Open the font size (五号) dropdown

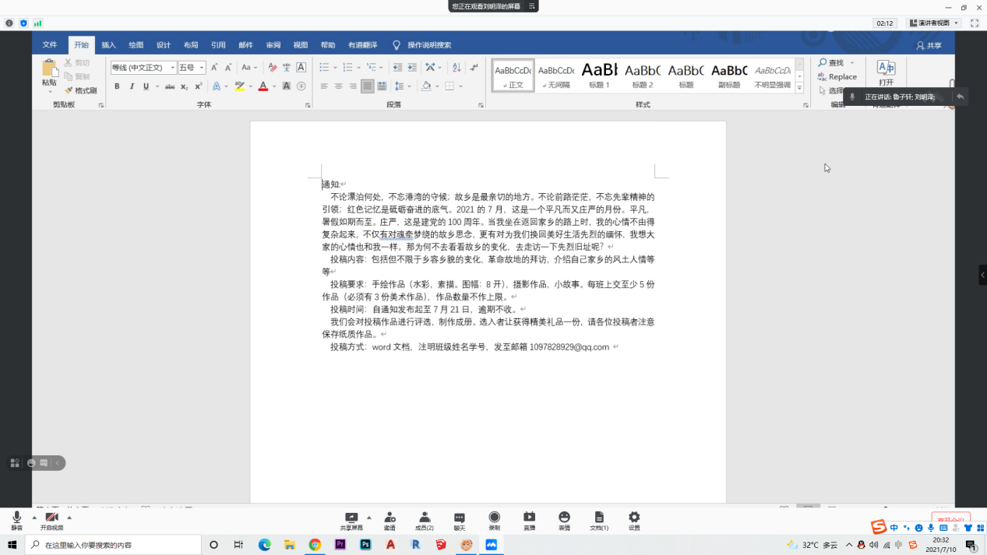point(202,68)
